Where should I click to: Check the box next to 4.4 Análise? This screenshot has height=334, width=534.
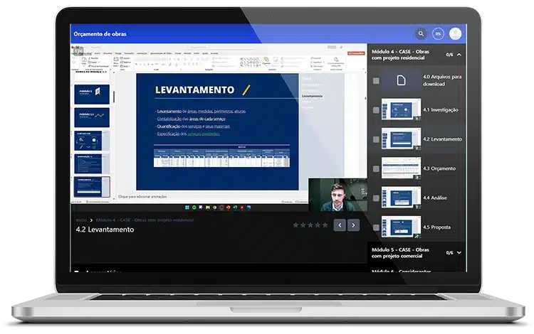376,198
